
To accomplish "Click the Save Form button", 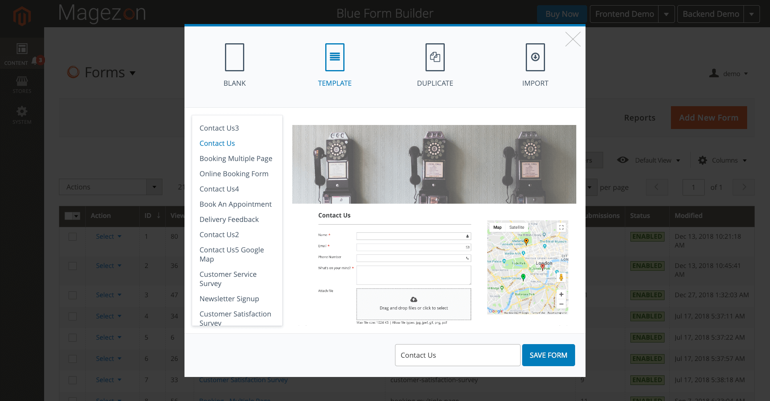I will [x=548, y=355].
